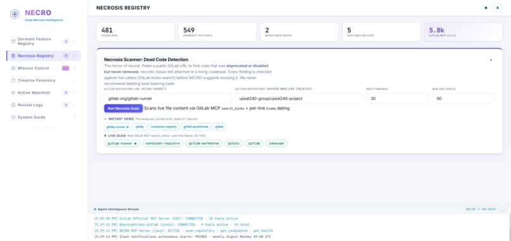511x241 pixels.
Task: Click the 'GitLab Official MCP Server' log line
Action: (166, 219)
